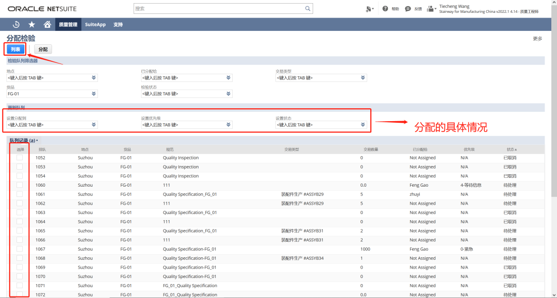
Task: Open the Tiecheng Wang user menu
Action: [489, 9]
